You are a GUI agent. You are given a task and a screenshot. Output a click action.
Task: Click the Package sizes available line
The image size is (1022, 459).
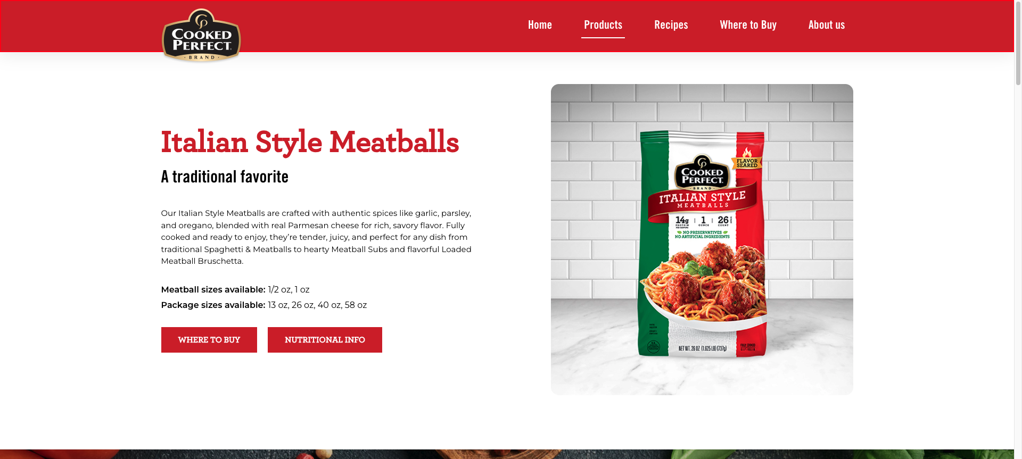coord(264,305)
